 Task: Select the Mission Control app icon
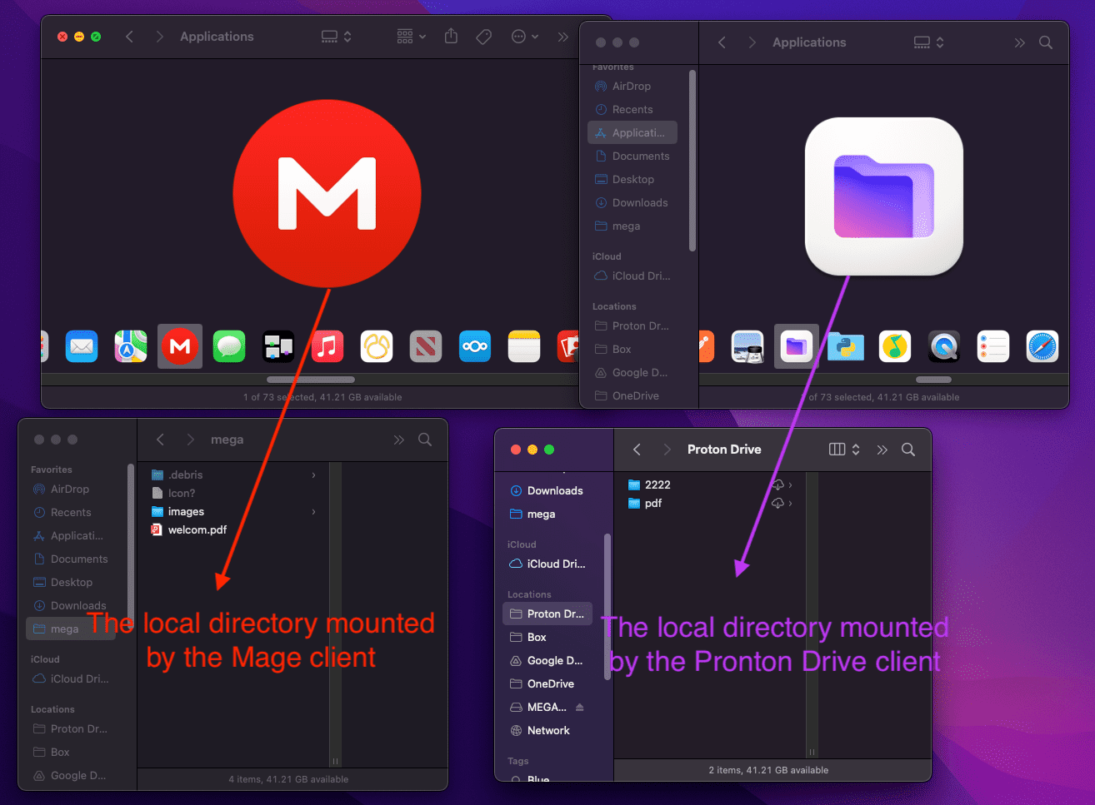pyautogui.click(x=278, y=346)
